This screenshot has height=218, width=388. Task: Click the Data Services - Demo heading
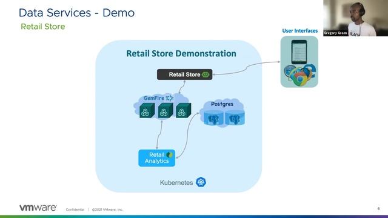point(77,13)
